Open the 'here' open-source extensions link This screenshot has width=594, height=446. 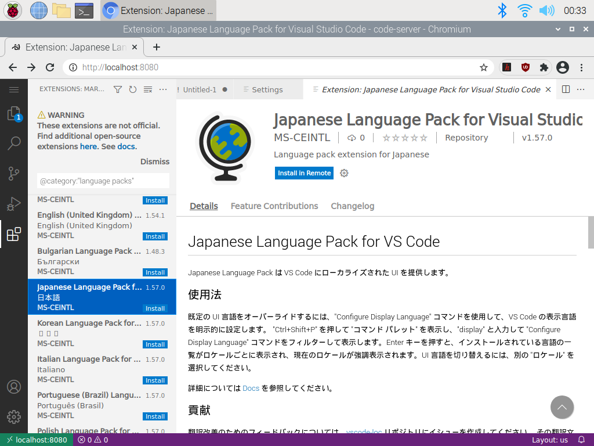[89, 146]
